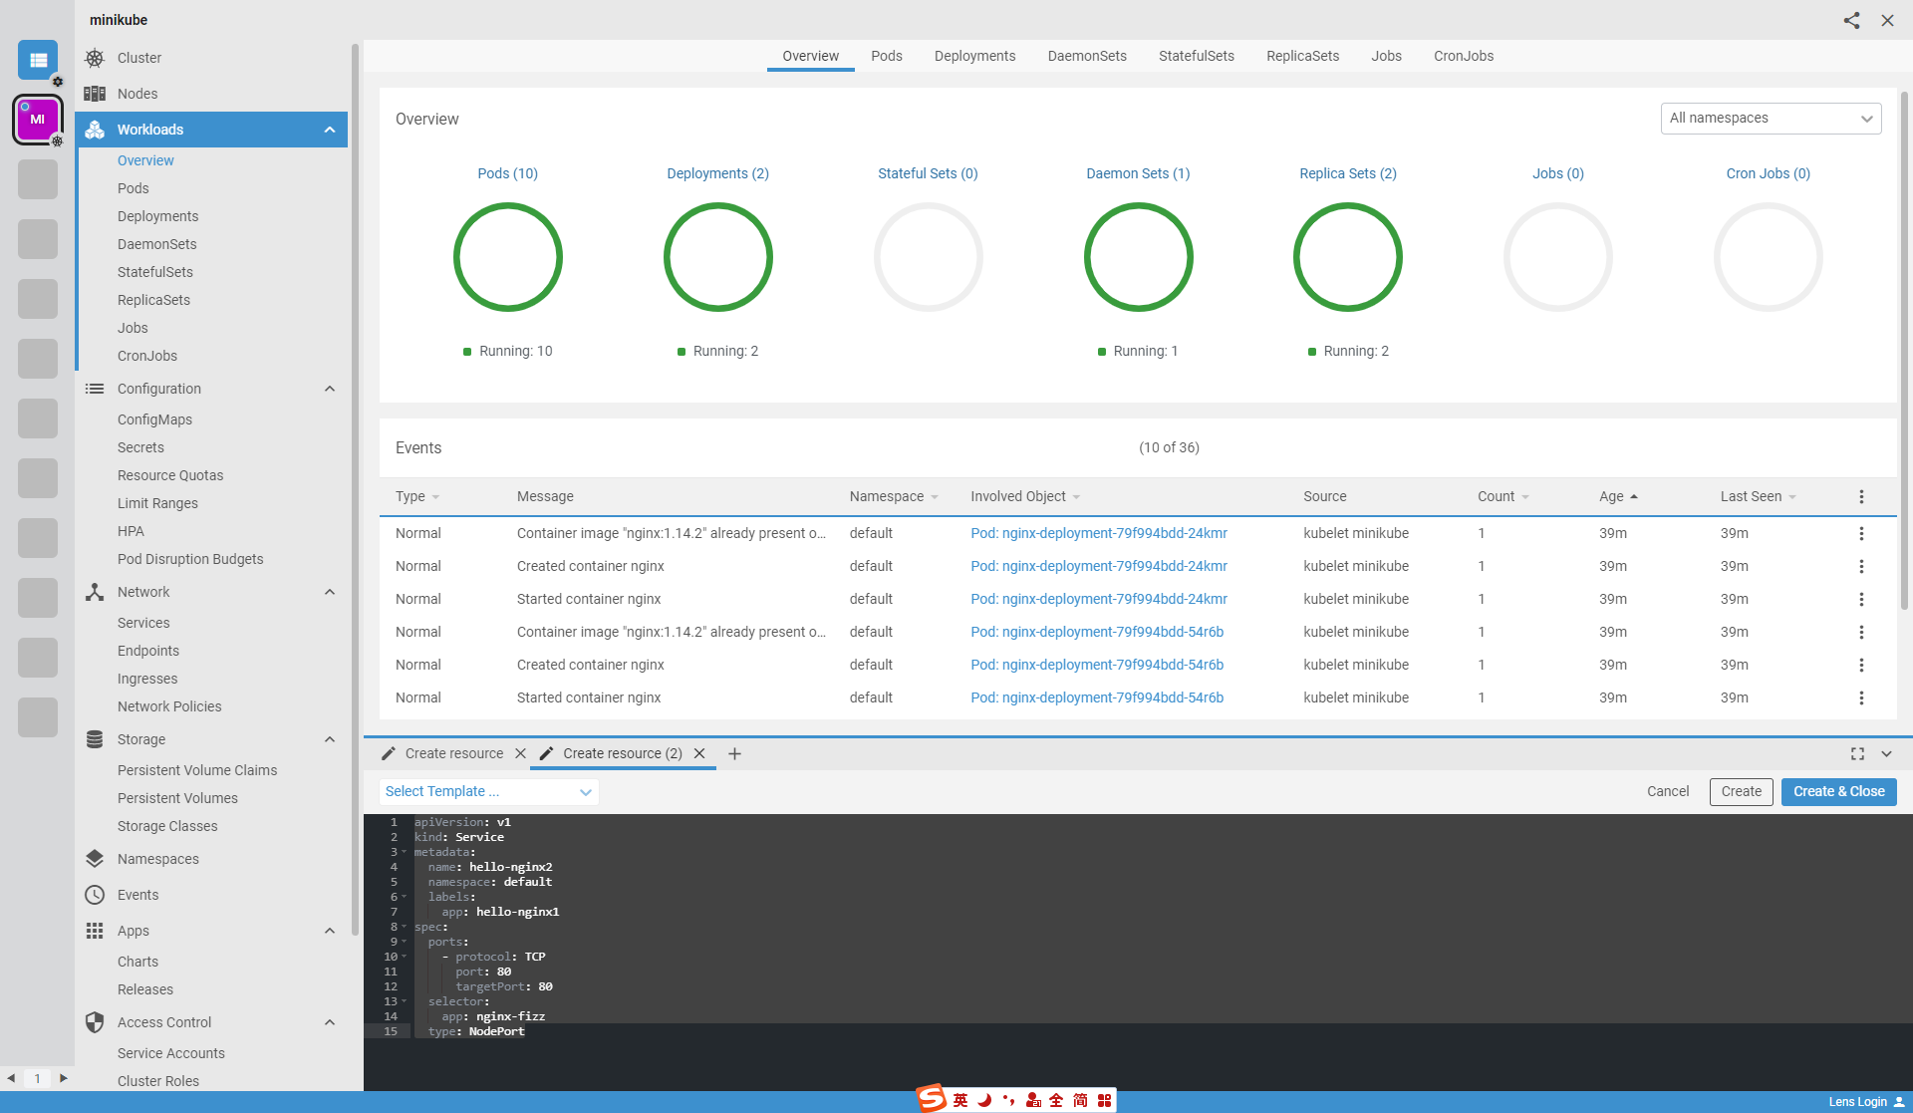Click the share icon in the top bar

(1852, 19)
